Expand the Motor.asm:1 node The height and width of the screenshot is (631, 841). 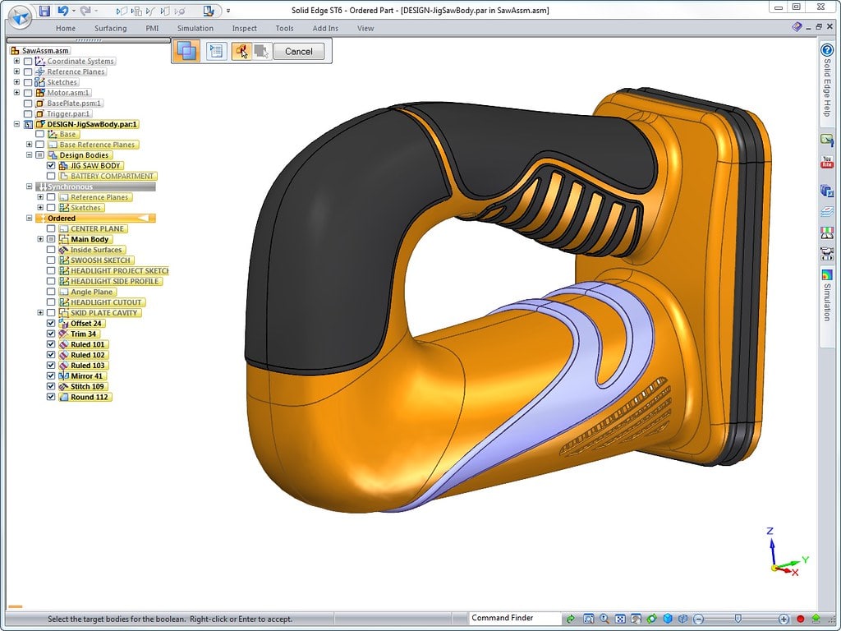click(17, 92)
